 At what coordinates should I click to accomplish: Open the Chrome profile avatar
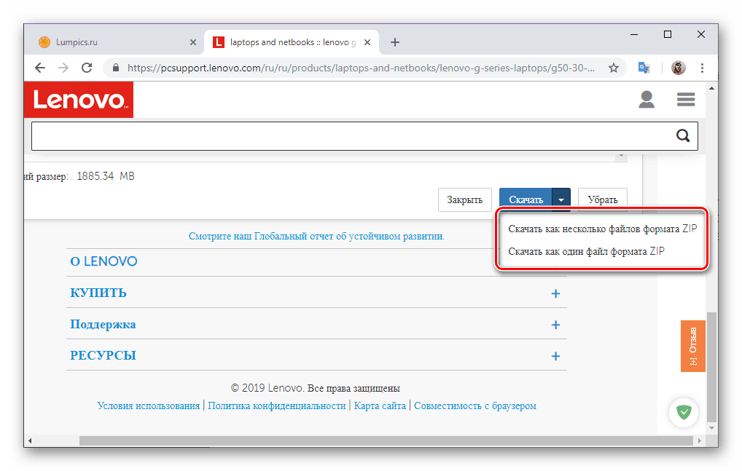pos(678,68)
